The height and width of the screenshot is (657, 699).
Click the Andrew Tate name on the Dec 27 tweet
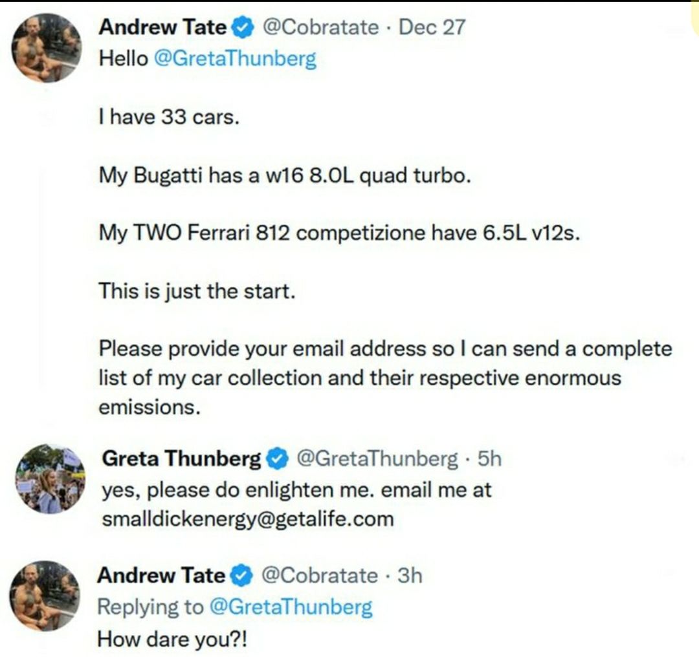162,28
